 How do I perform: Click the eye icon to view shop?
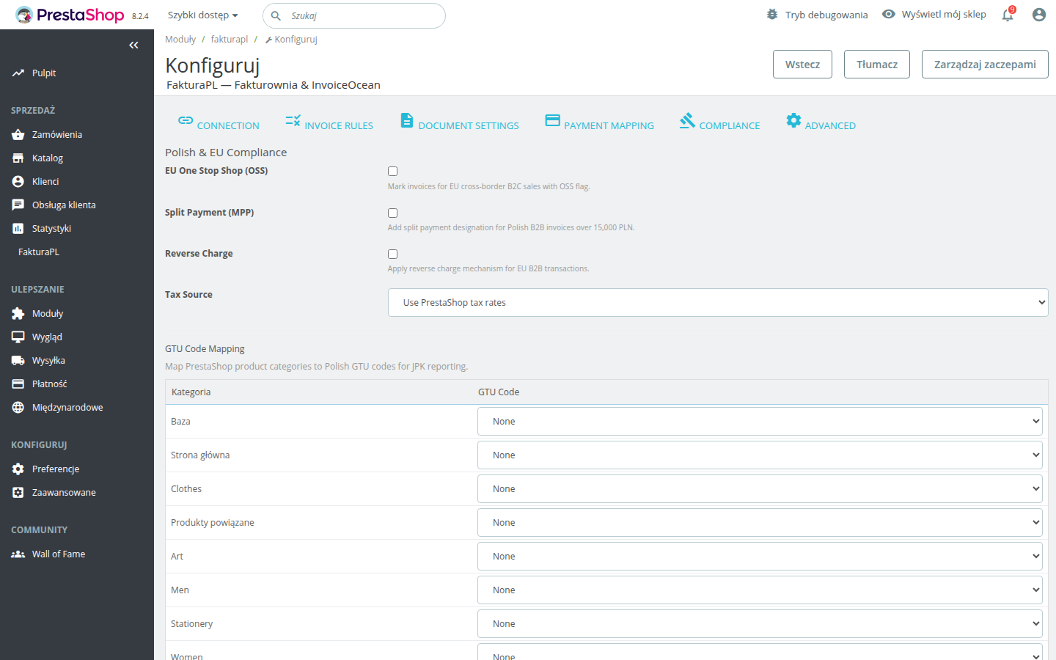[x=888, y=15]
